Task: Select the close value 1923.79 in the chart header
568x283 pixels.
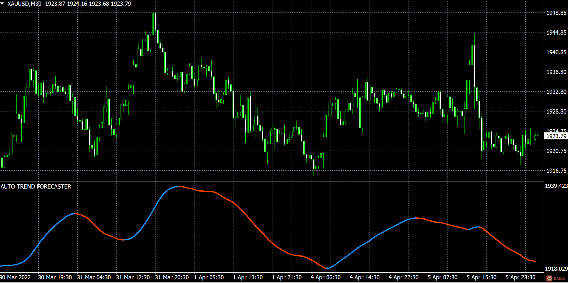Action: (x=121, y=4)
